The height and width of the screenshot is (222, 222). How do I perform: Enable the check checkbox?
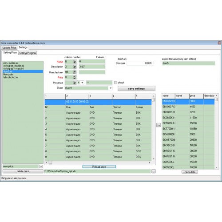(x=115, y=83)
